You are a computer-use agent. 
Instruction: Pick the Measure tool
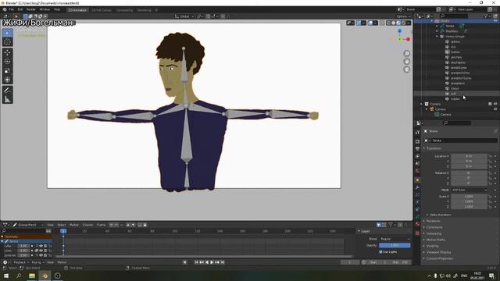tap(7, 99)
